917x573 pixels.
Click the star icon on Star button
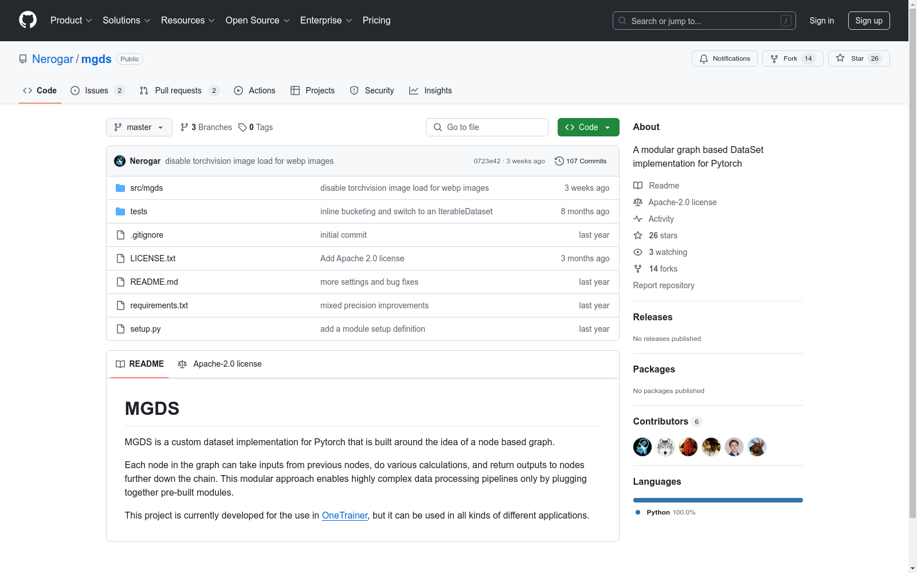840,58
